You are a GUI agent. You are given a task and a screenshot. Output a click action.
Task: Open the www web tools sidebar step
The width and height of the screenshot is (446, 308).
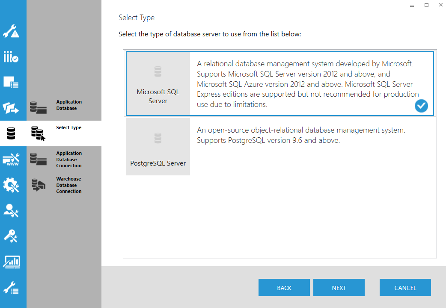coord(11,160)
